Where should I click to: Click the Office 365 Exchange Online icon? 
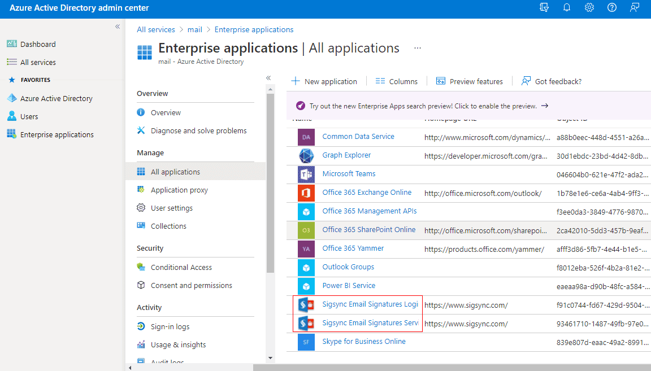[x=306, y=193]
